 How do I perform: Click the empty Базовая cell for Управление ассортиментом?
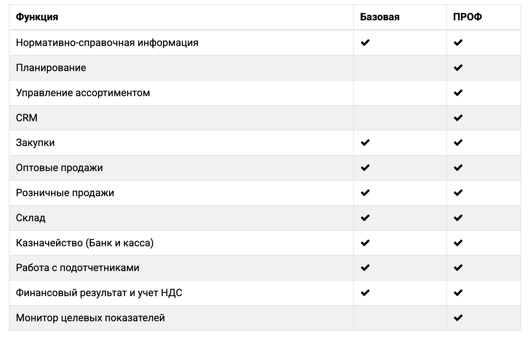[x=400, y=93]
